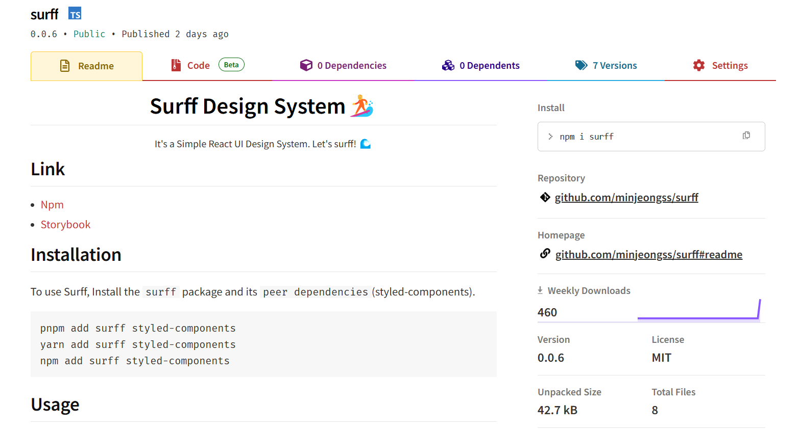Open the 0 Dependencies tab

pos(343,66)
